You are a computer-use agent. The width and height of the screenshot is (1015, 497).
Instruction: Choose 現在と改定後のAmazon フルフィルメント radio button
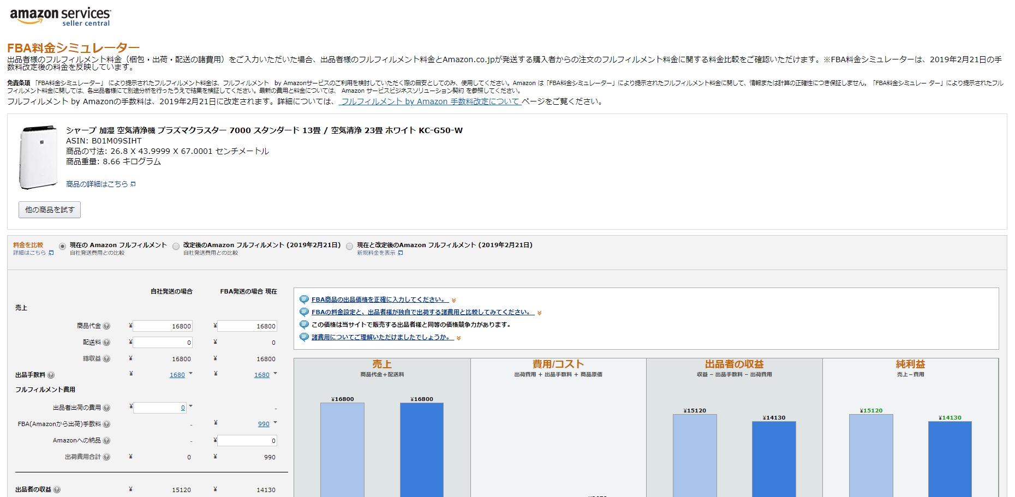[350, 247]
